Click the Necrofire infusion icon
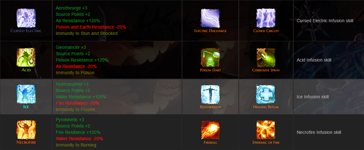364x150 pixels. [x=26, y=130]
